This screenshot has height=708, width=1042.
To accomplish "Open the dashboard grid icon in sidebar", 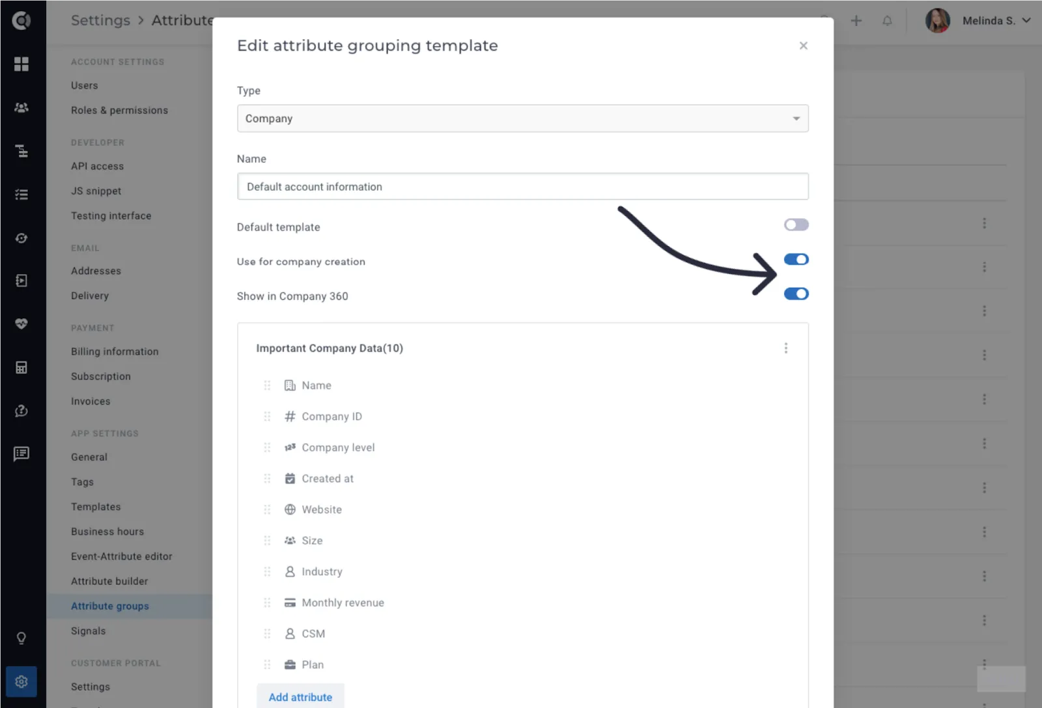I will 21,64.
